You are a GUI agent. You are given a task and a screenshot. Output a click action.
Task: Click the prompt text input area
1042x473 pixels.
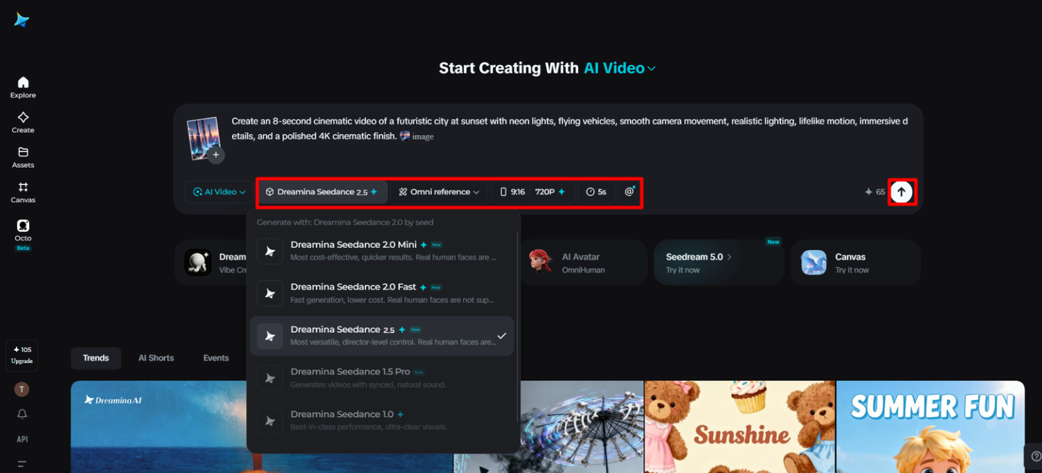(569, 129)
